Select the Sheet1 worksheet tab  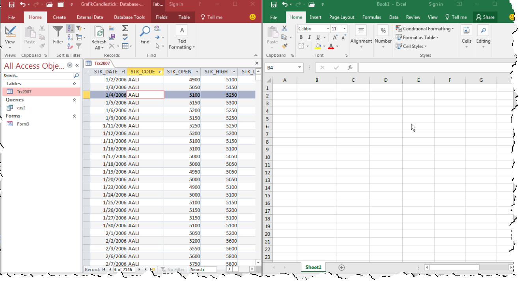(314, 267)
